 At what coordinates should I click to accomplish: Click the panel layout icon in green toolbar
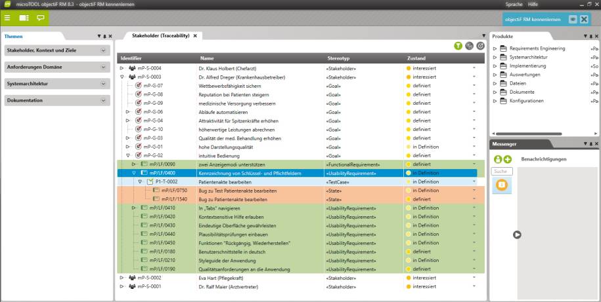tap(24, 18)
